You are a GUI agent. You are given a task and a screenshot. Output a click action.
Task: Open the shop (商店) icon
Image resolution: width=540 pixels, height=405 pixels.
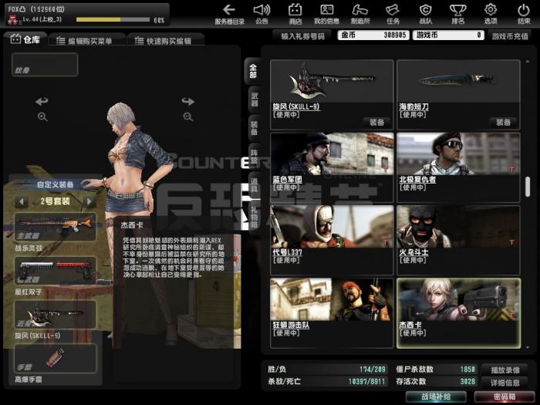click(295, 14)
